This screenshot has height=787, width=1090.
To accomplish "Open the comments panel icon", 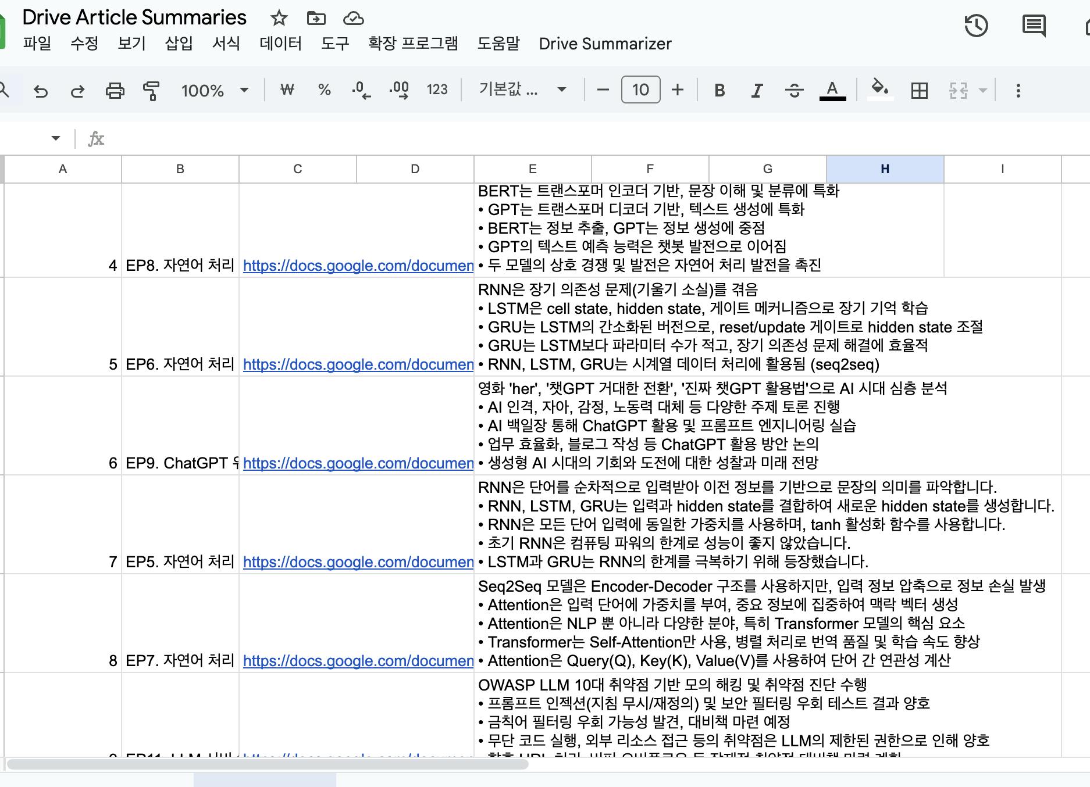I will (x=1034, y=26).
